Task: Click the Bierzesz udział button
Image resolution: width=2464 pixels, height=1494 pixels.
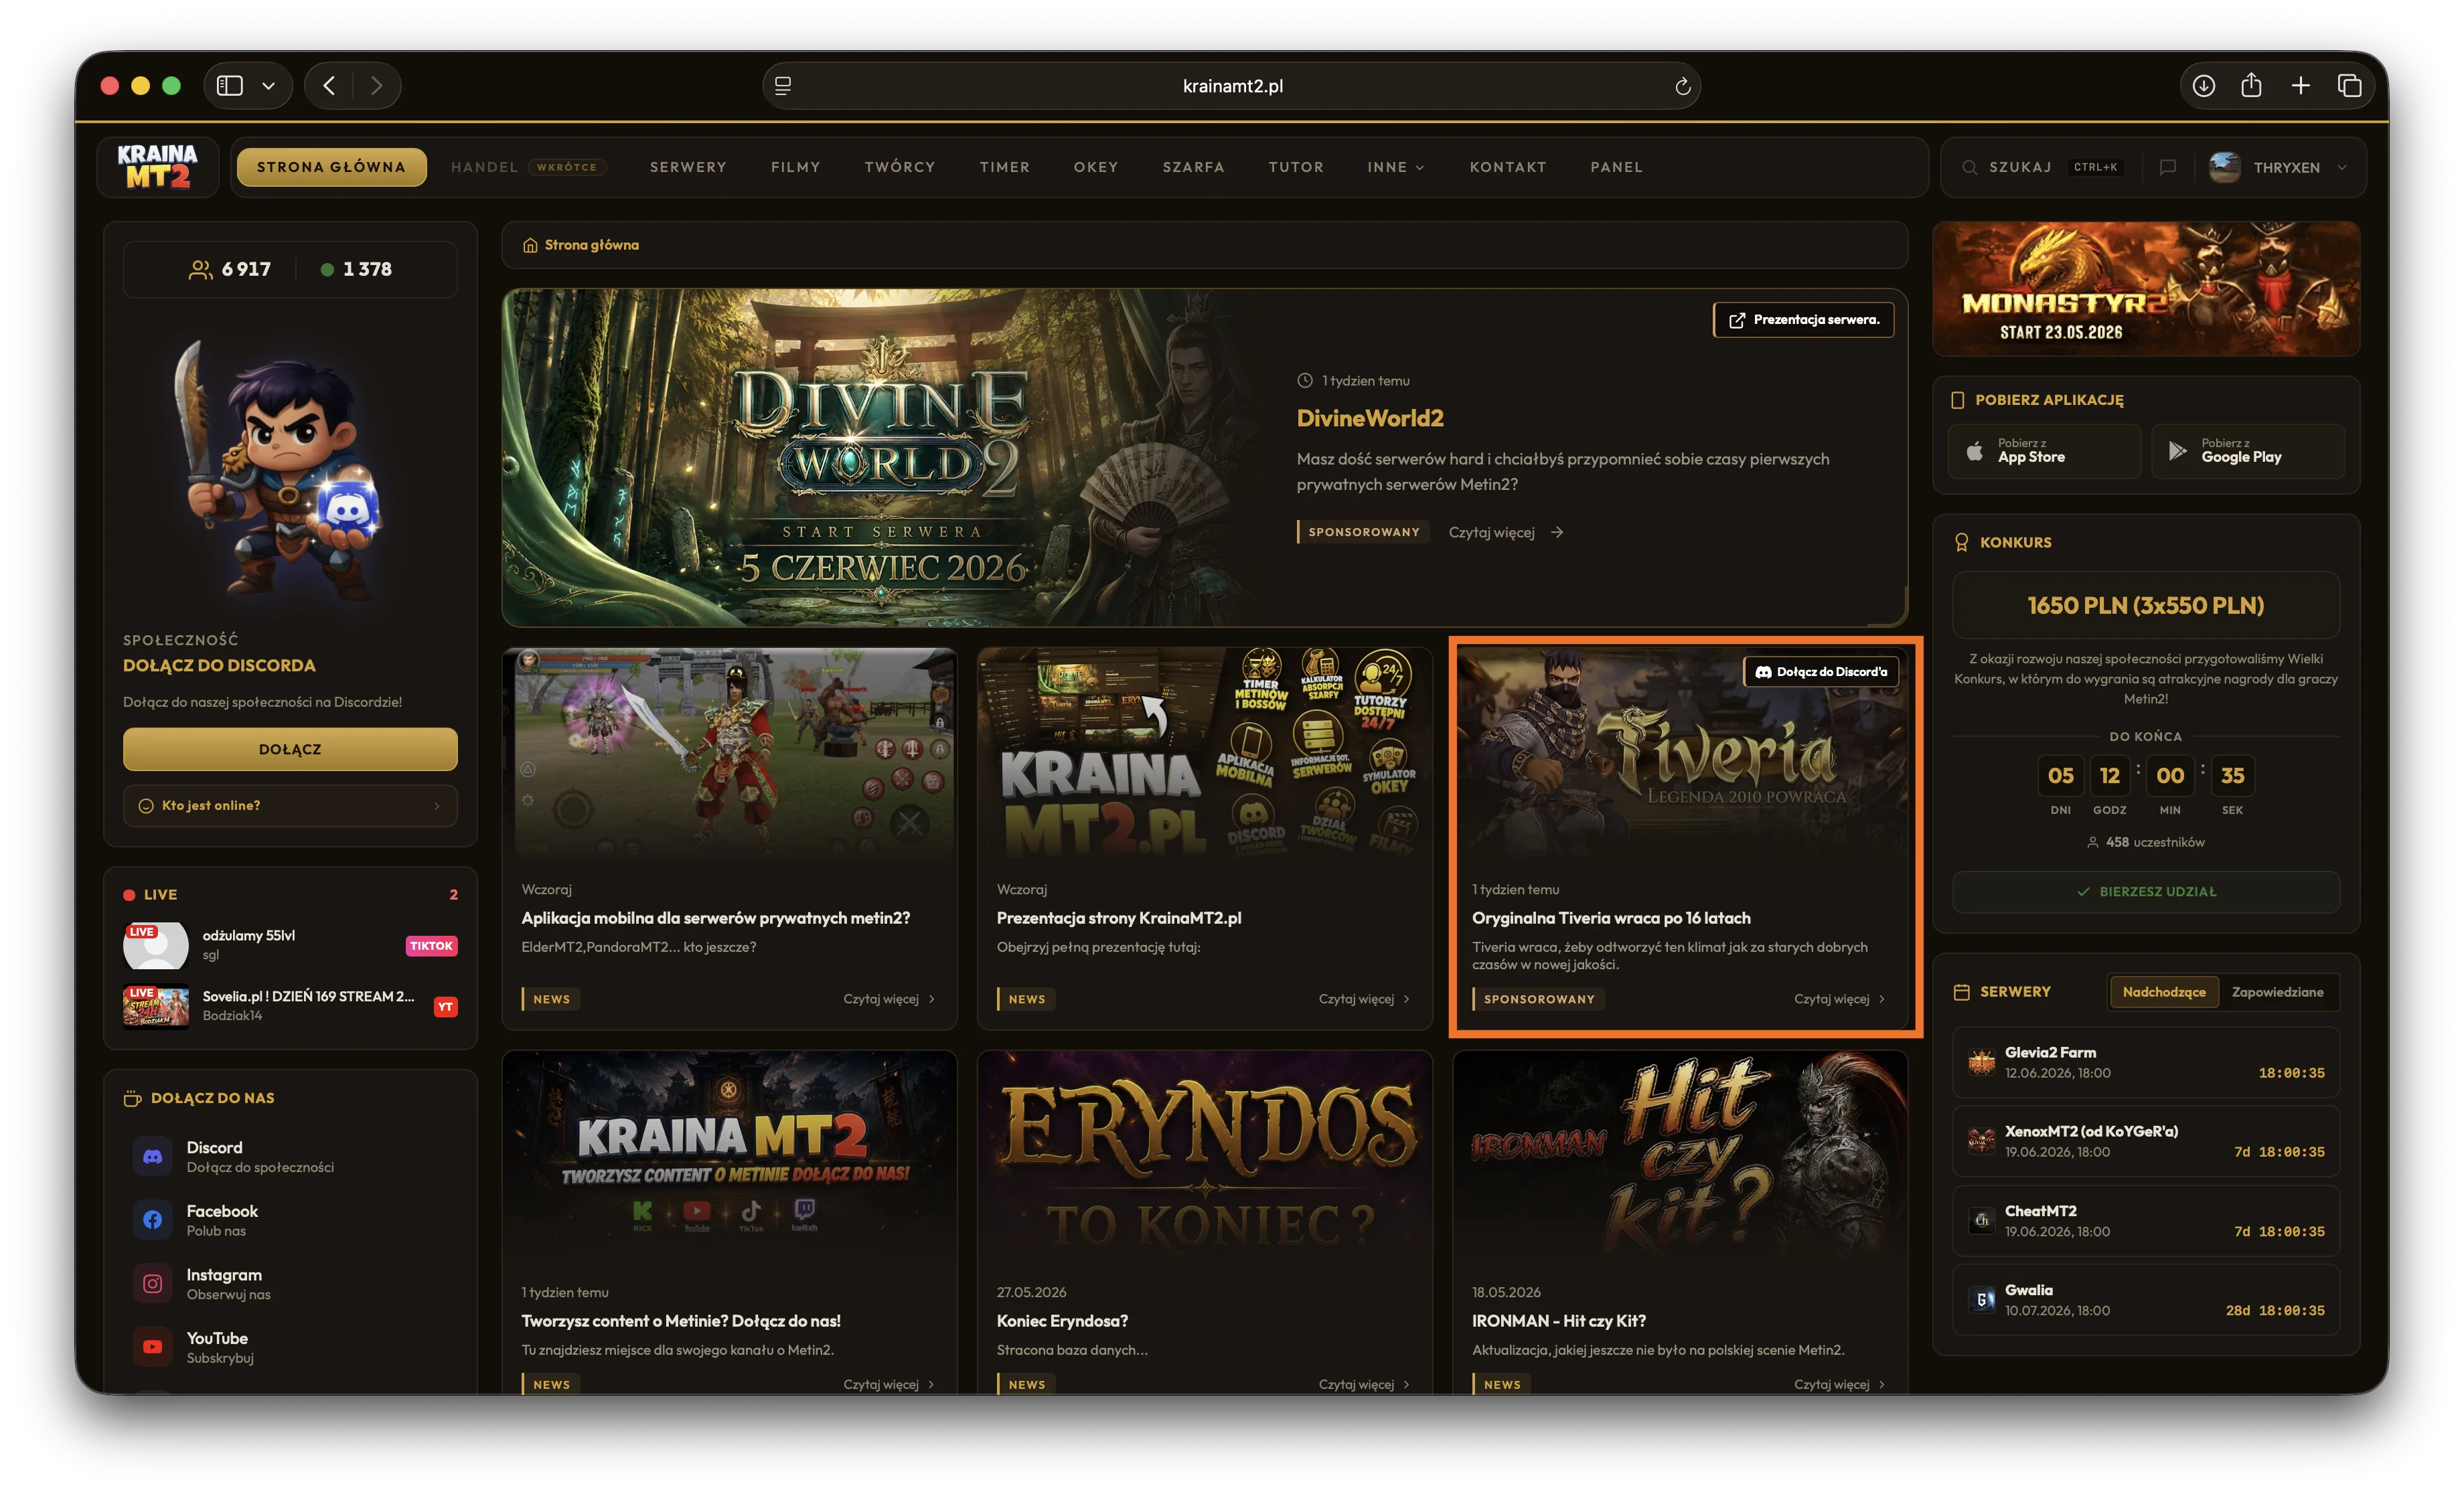Action: [2146, 891]
